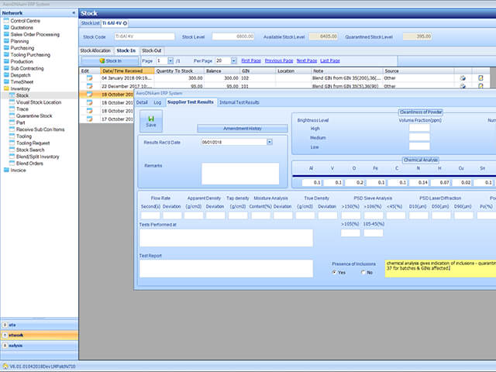This screenshot has width=496, height=372.
Task: Switch to the Stock-Out tab
Action: click(152, 50)
